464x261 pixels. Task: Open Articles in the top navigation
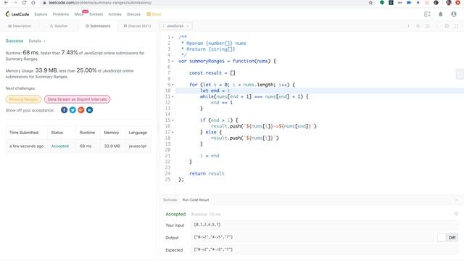(115, 14)
